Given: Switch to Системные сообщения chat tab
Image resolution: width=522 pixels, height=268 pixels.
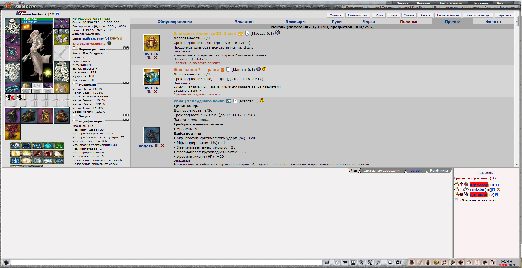Looking at the screenshot, I should (x=382, y=171).
